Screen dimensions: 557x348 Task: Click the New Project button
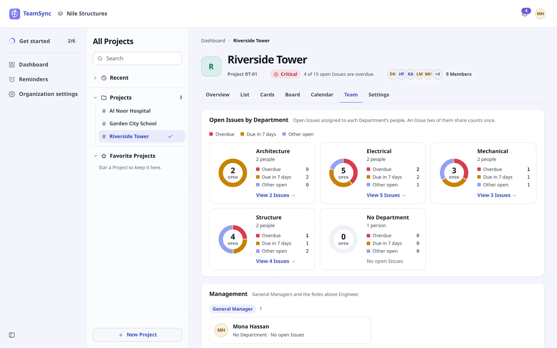(x=137, y=335)
